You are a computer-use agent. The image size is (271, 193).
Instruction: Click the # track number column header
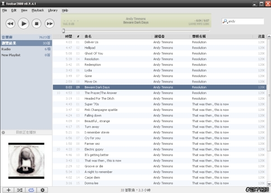(x=78, y=37)
